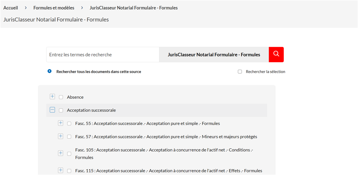Click the red magnifier search button
Image resolution: width=358 pixels, height=175 pixels.
[x=276, y=55]
